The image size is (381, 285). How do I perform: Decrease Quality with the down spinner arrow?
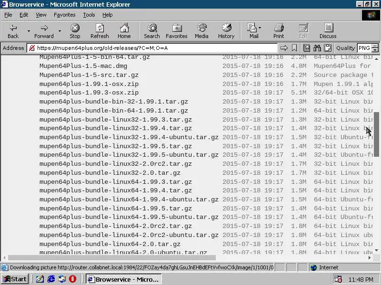point(376,50)
